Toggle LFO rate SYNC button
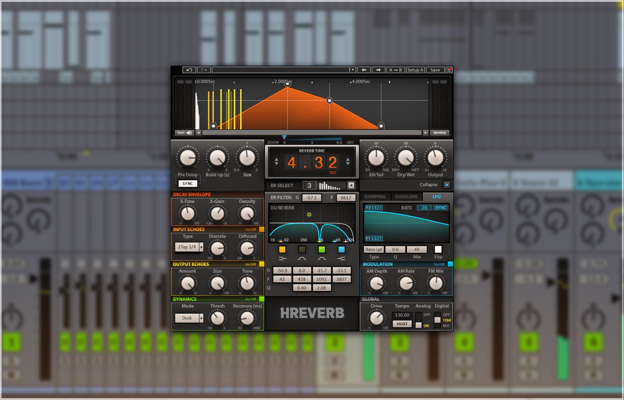 point(441,207)
